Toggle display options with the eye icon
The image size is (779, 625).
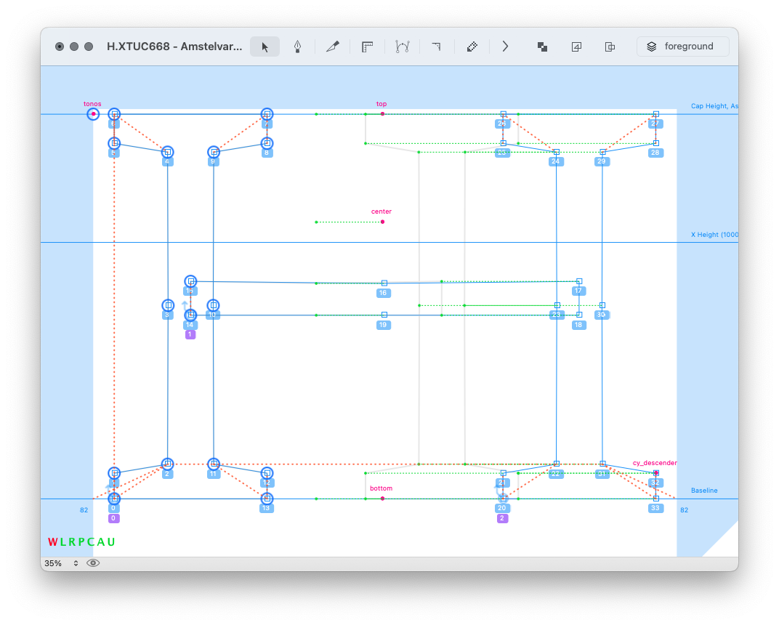tap(93, 563)
